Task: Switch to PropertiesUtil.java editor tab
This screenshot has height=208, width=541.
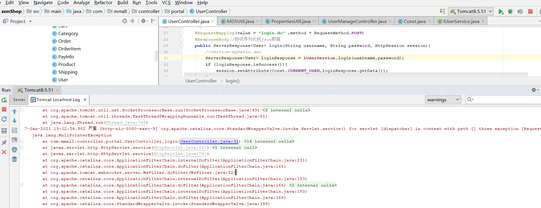Action: tap(291, 21)
